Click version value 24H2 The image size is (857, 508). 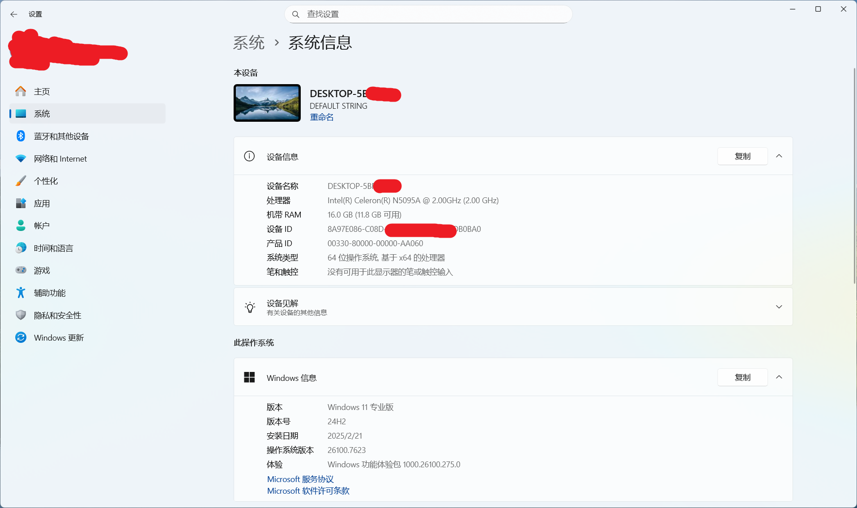337,422
